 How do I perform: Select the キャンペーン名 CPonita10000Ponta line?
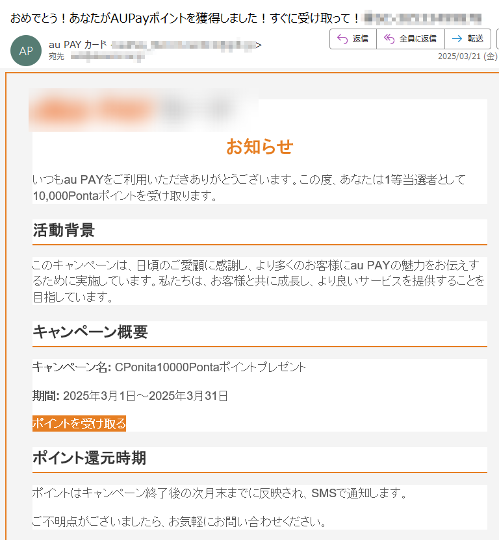coord(169,367)
